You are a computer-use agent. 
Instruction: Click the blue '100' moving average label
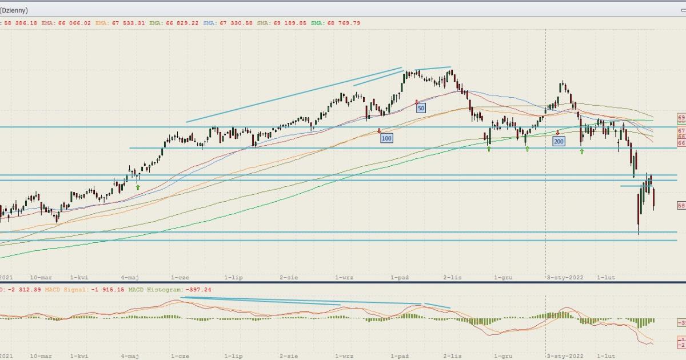[386, 138]
